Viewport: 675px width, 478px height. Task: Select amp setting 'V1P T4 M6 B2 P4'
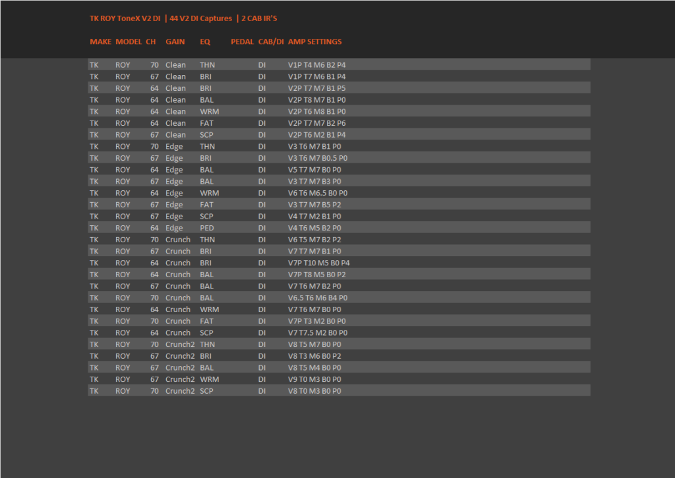pyautogui.click(x=317, y=65)
